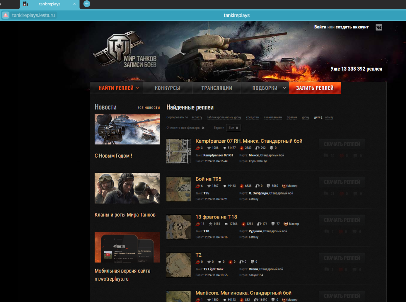The height and width of the screenshot is (302, 406).
Task: Open the Manticore, Малиновка replay title
Action: 243,293
